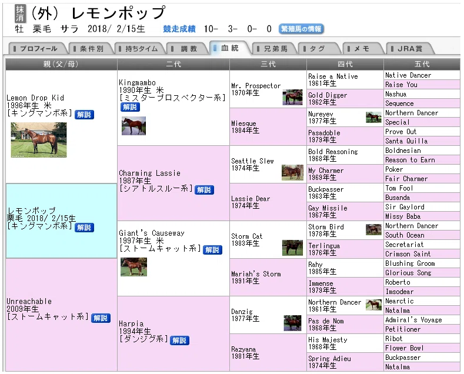Open Northern Dancer 1961 photo thumbnail
This screenshot has width=464, height=374.
(374, 305)
